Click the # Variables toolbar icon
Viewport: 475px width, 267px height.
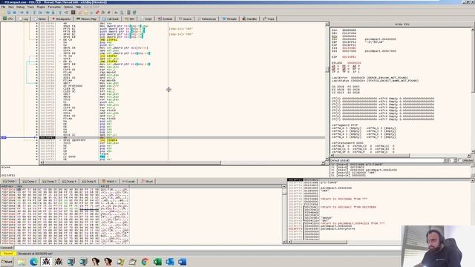coord(108,13)
